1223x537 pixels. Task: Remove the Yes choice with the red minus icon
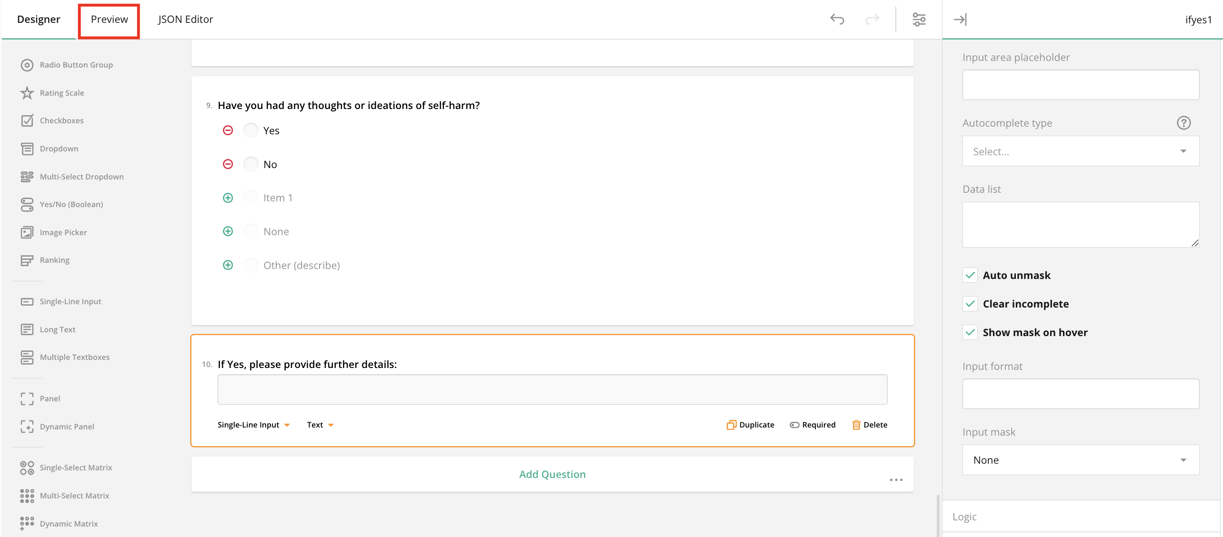click(x=228, y=130)
